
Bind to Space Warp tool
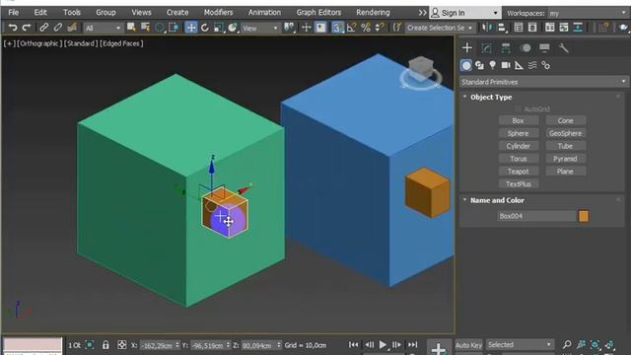72,28
